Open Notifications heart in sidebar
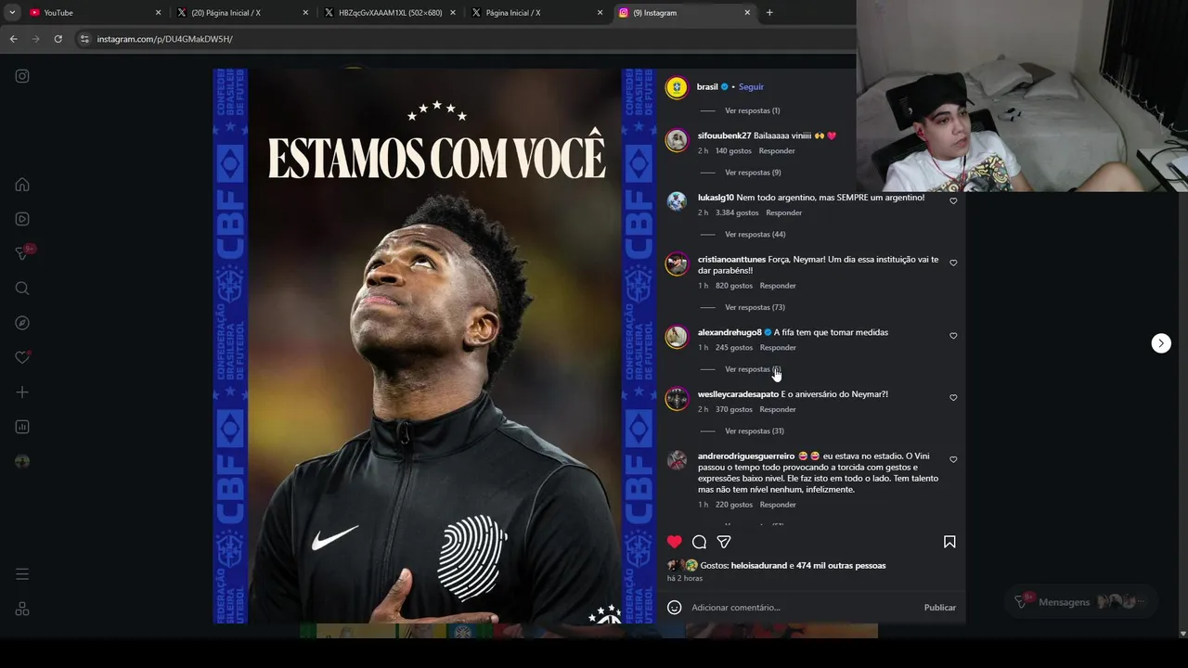The image size is (1188, 668). [22, 357]
